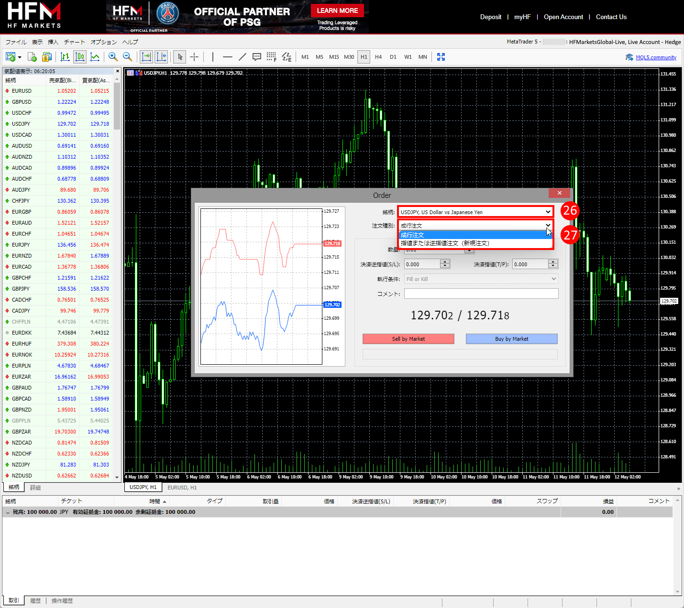Click the zoom out magnifier icon
Screen dimensions: 684x608
pyautogui.click(x=128, y=57)
